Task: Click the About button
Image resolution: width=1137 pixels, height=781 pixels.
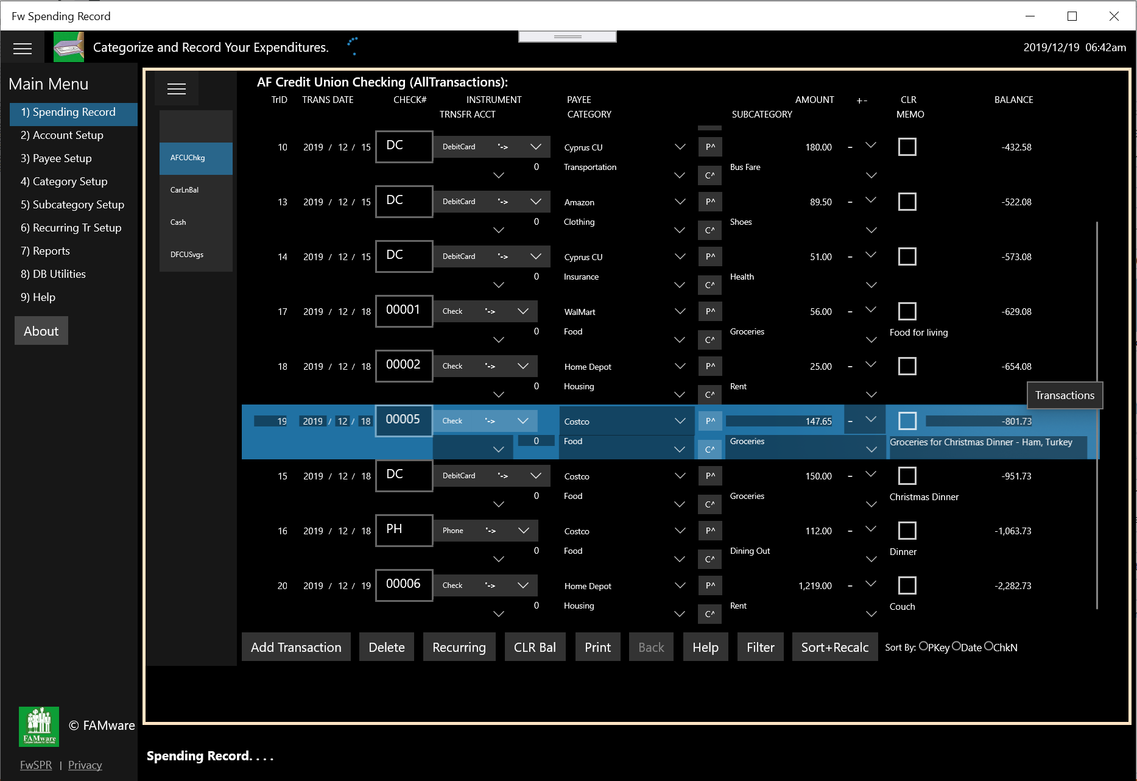Action: click(41, 331)
